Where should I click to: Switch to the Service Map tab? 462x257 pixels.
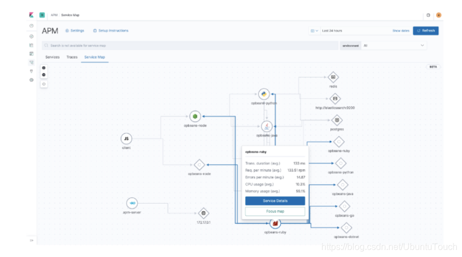(x=95, y=57)
